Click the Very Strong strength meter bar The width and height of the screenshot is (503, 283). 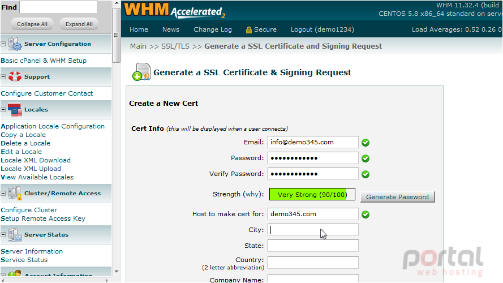312,195
